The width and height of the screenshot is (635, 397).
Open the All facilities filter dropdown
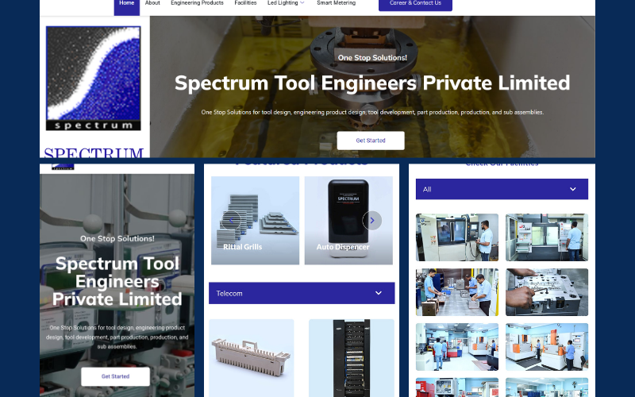click(x=502, y=189)
